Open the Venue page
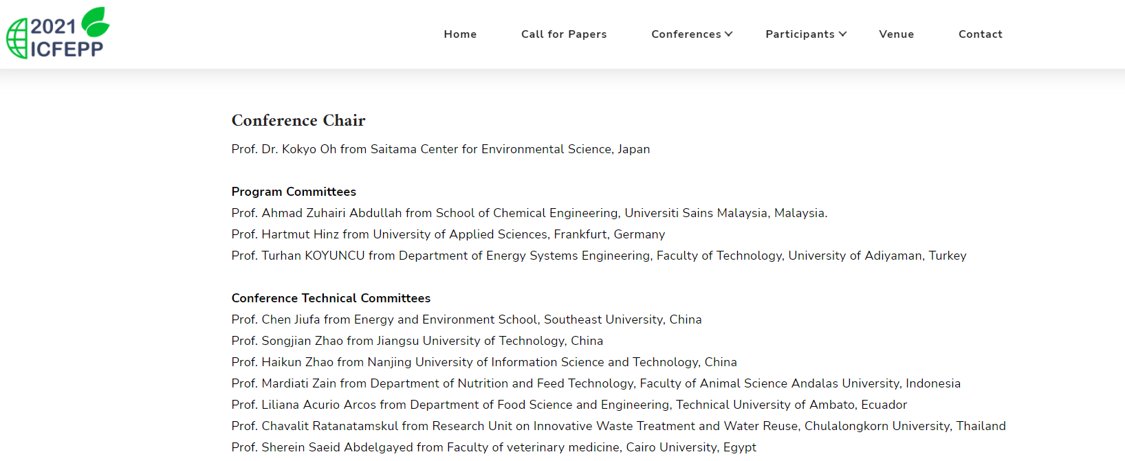1125x461 pixels. point(896,34)
